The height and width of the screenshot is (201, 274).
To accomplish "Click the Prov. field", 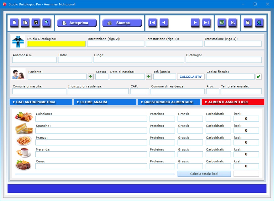I will click(213, 91).
